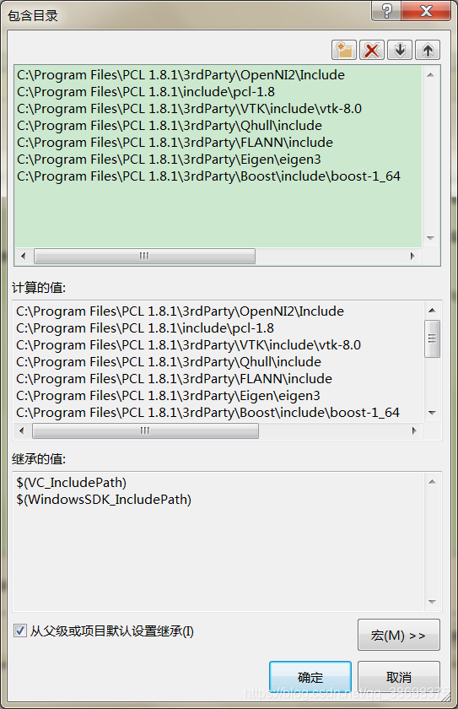Click scroll down arrow in 继承的值 box

tap(432, 602)
